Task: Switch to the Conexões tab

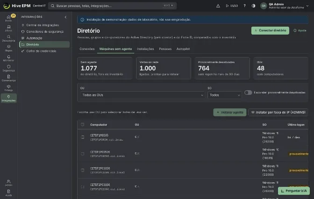Action: [87, 49]
